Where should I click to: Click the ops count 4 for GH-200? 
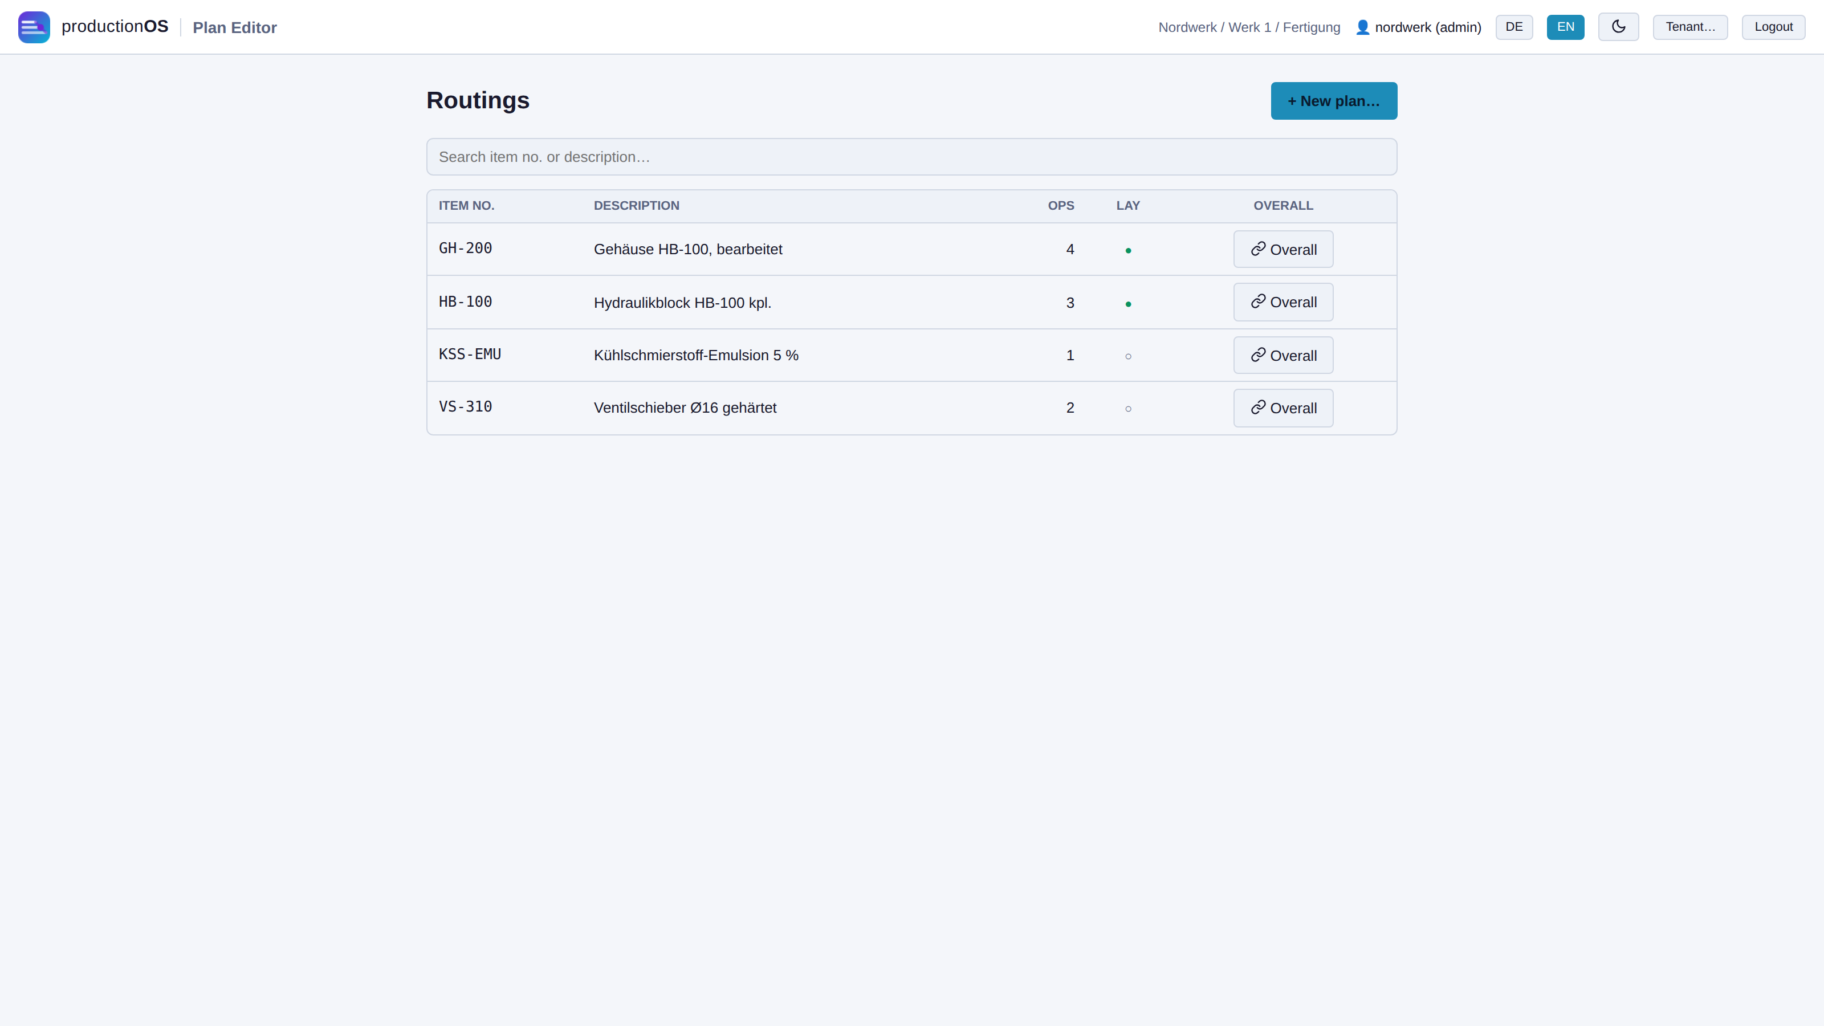(x=1070, y=249)
